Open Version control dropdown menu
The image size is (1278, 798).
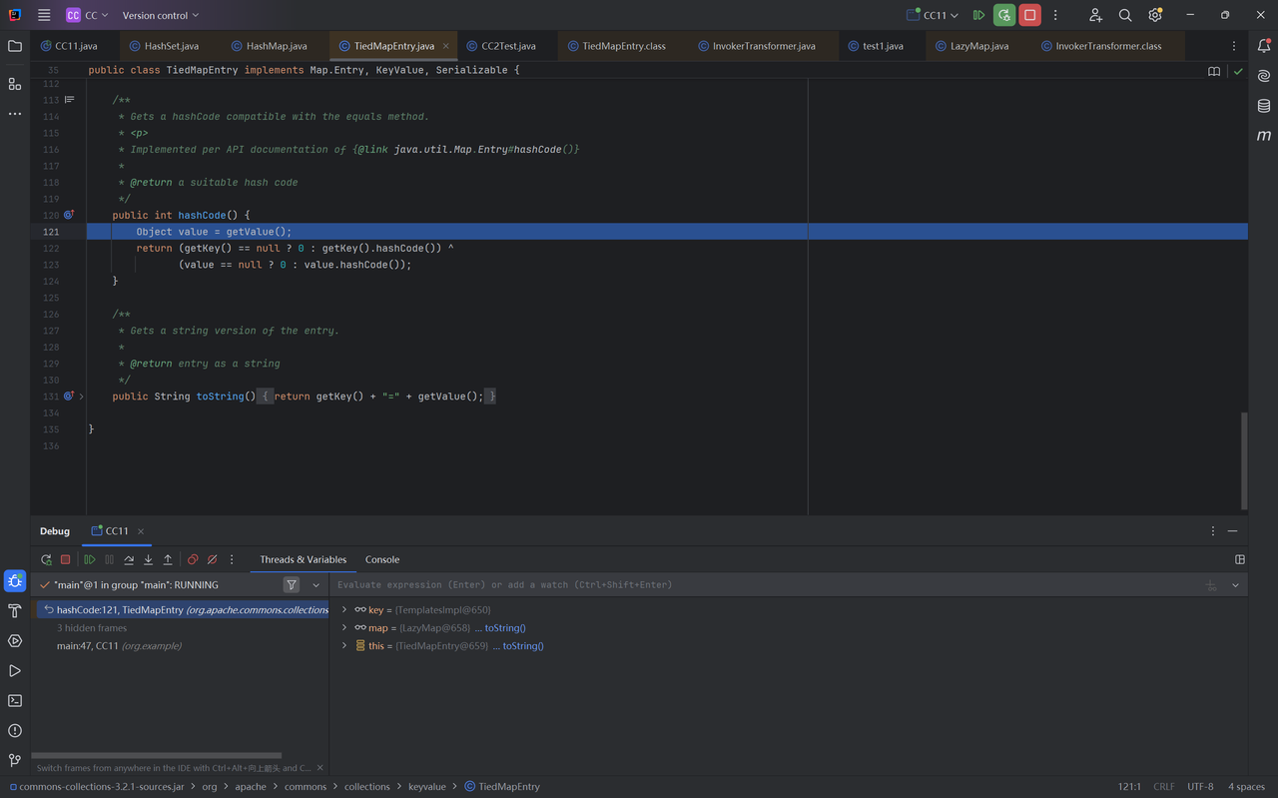click(x=160, y=15)
